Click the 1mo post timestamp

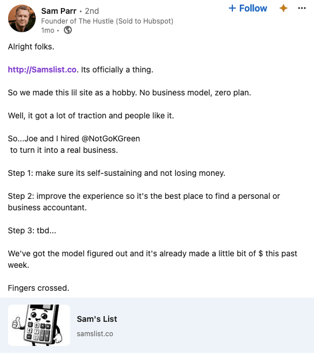48,30
